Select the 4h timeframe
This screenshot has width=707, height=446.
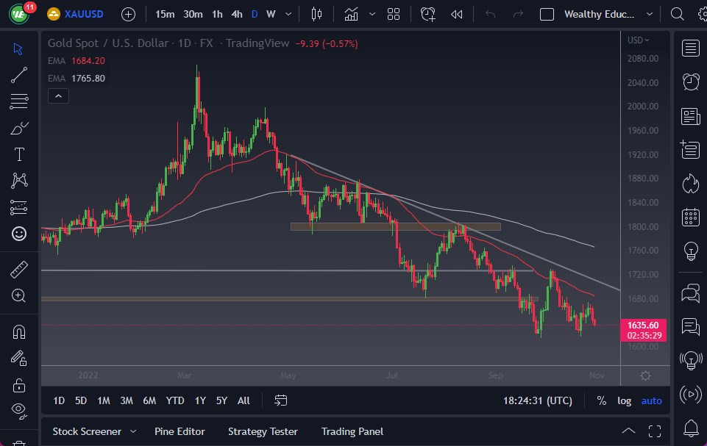236,14
